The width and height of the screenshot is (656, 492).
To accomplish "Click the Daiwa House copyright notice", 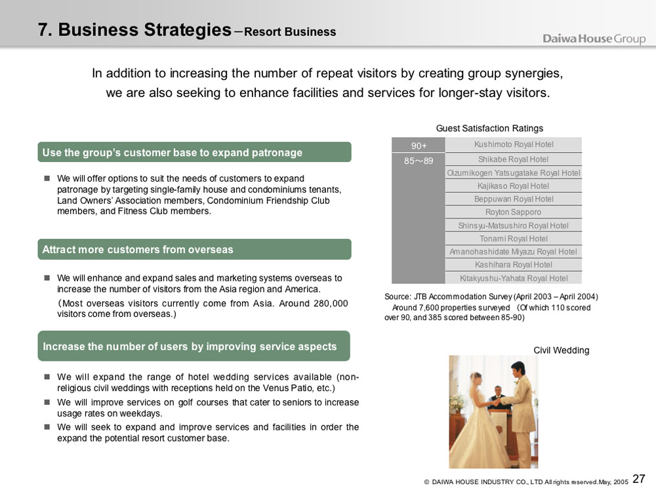I will (x=526, y=482).
